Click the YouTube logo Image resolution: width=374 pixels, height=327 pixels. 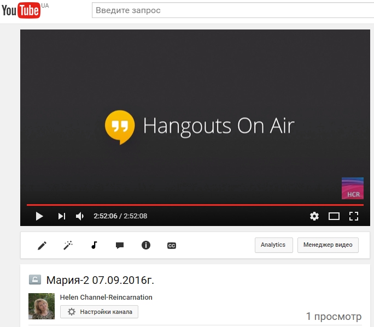point(21,10)
